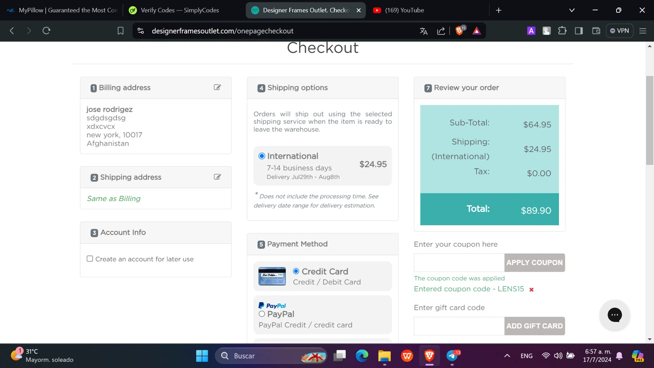Click Same as Billing link

point(114,198)
